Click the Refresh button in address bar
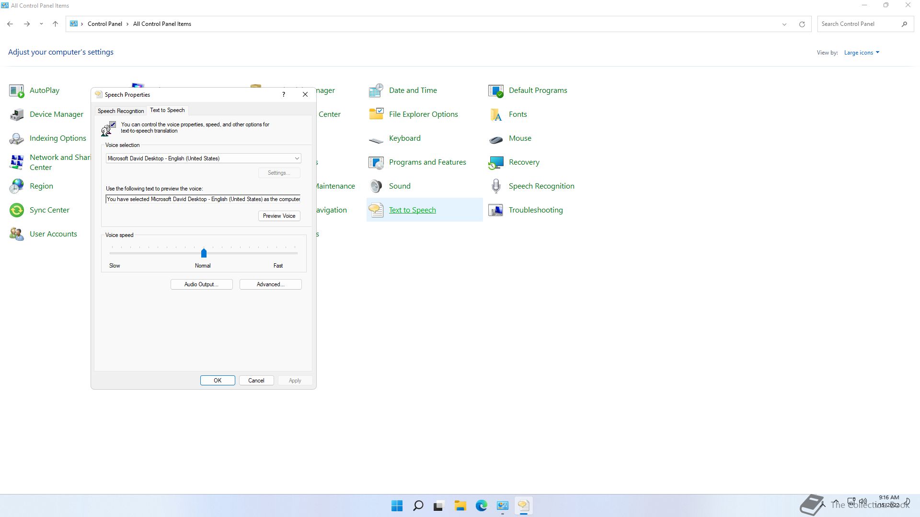Screen dimensions: 920x517 coord(802,24)
